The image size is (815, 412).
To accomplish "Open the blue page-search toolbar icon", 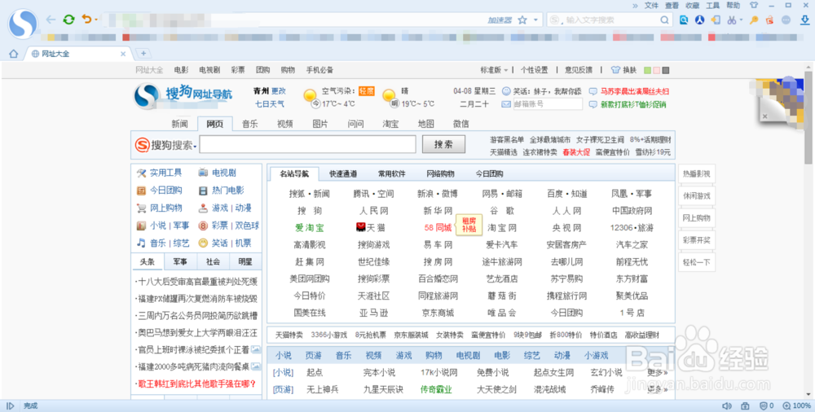I will tap(684, 20).
